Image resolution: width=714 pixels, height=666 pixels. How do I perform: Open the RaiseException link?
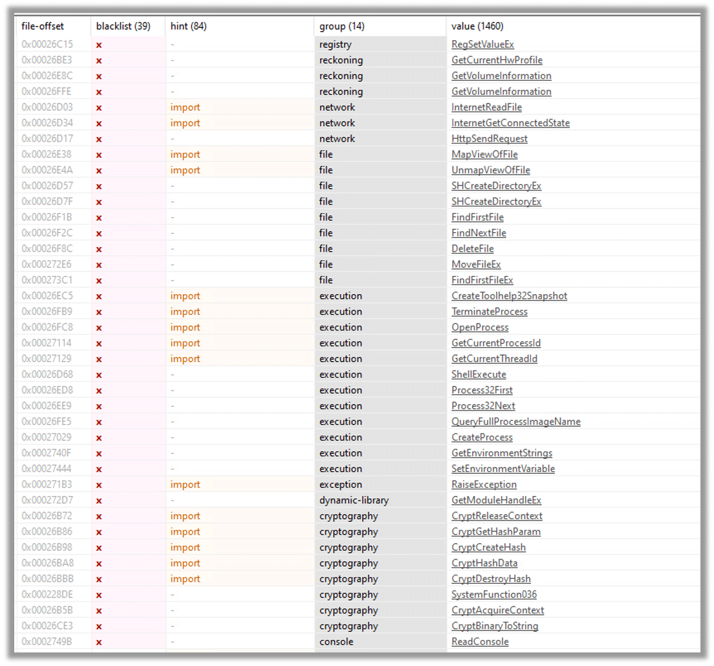point(484,485)
